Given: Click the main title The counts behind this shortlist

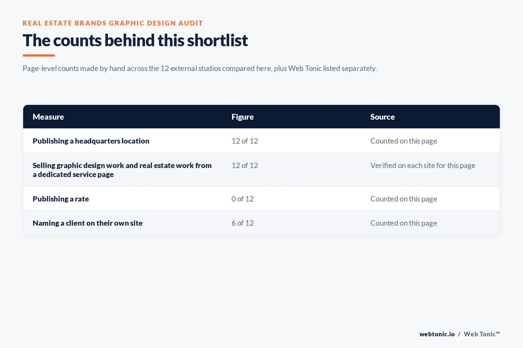Looking at the screenshot, I should [135, 40].
